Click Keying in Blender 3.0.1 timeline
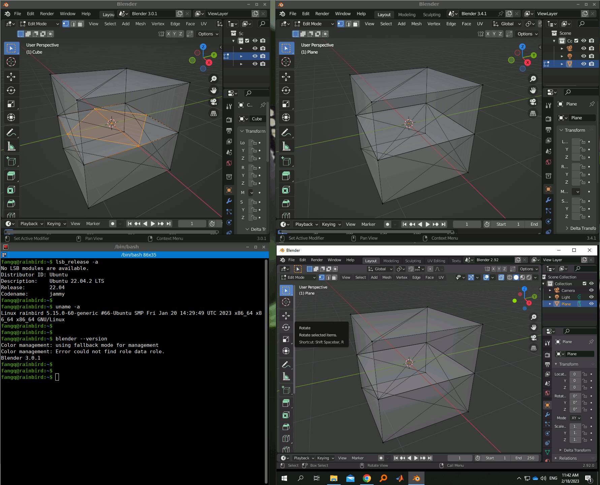Image resolution: width=600 pixels, height=485 pixels. (x=56, y=223)
